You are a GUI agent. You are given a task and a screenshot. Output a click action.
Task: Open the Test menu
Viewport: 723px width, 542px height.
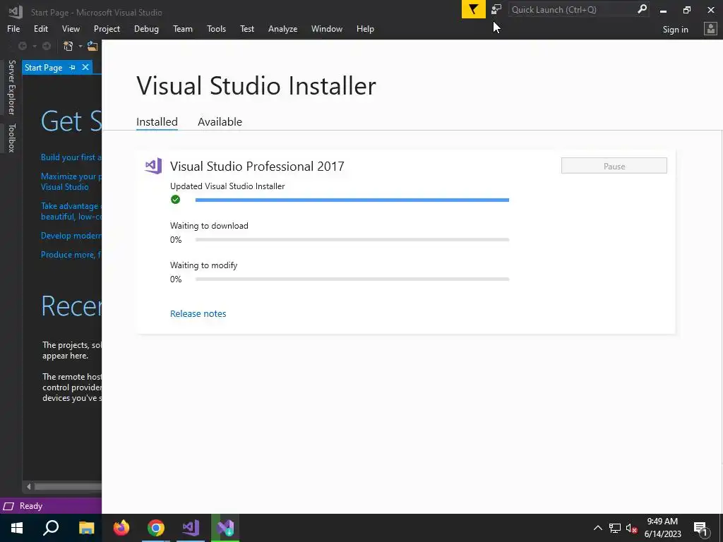tap(247, 28)
